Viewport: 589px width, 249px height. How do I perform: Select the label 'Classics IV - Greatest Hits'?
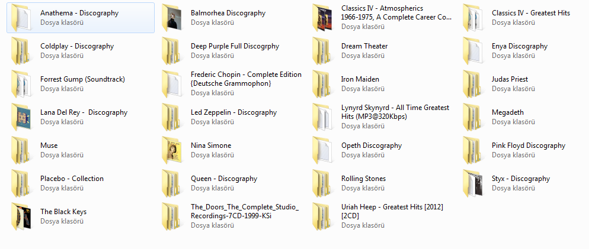pyautogui.click(x=531, y=13)
